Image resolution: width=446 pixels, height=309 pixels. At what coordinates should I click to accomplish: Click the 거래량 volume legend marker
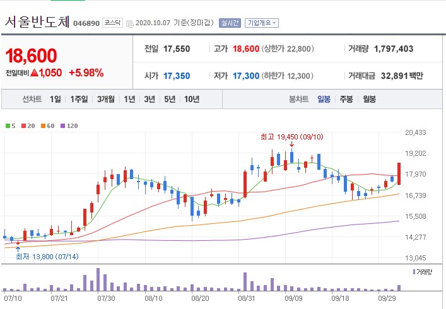[x=414, y=272]
